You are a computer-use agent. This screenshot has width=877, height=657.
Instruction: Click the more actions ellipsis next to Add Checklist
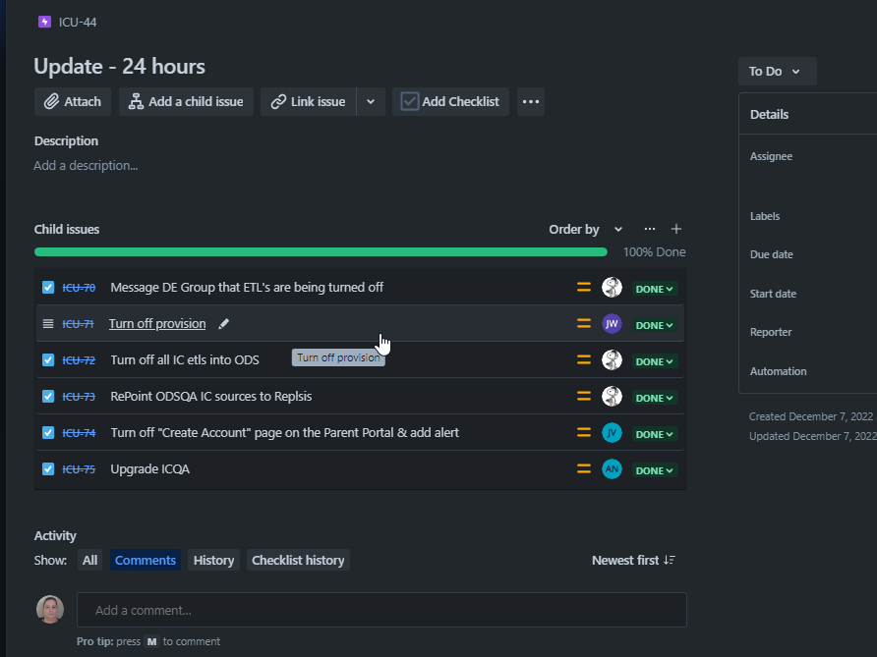pos(531,102)
